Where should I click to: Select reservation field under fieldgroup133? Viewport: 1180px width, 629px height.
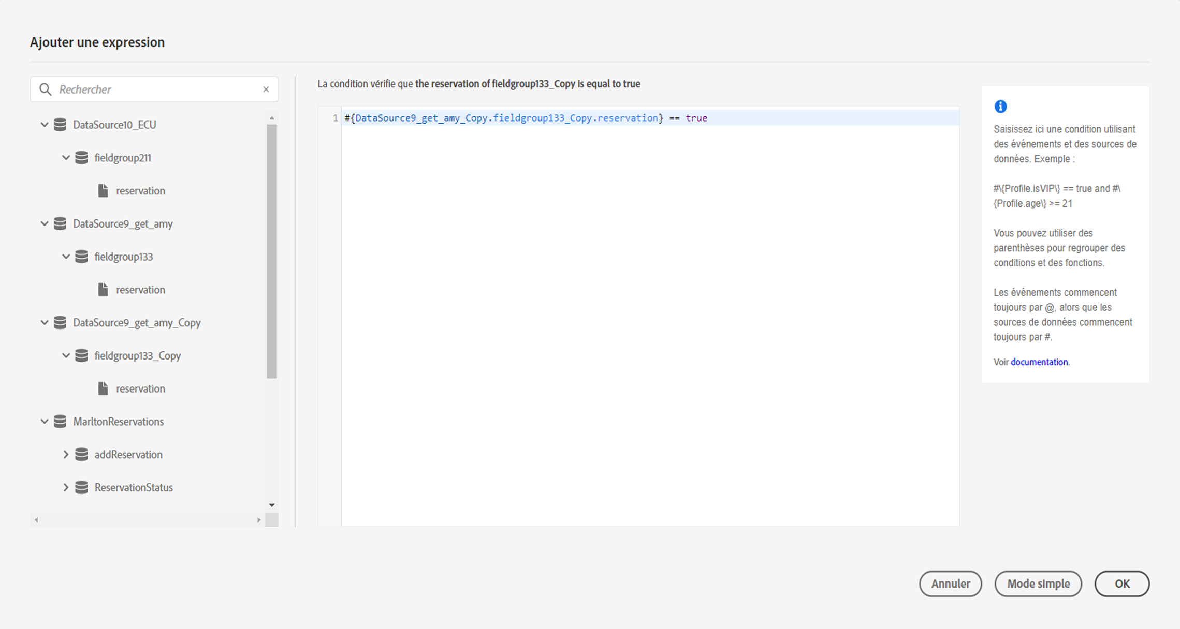[x=140, y=290]
